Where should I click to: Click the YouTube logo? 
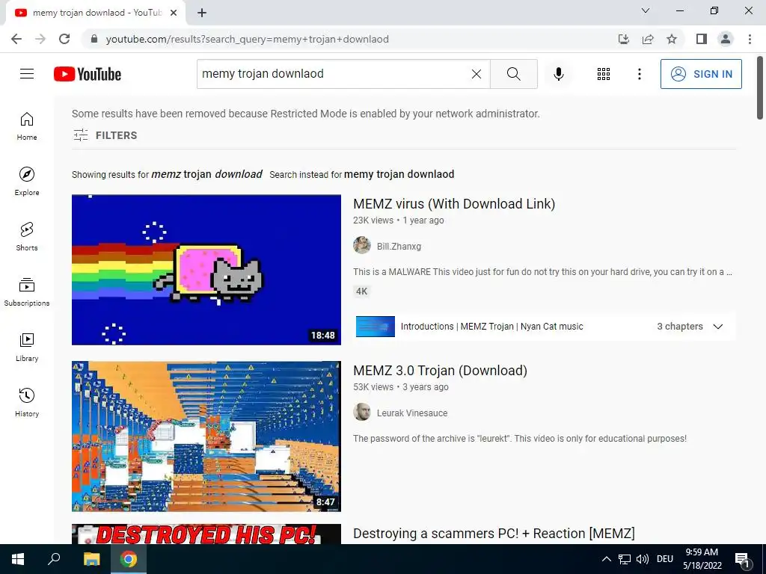pos(88,74)
